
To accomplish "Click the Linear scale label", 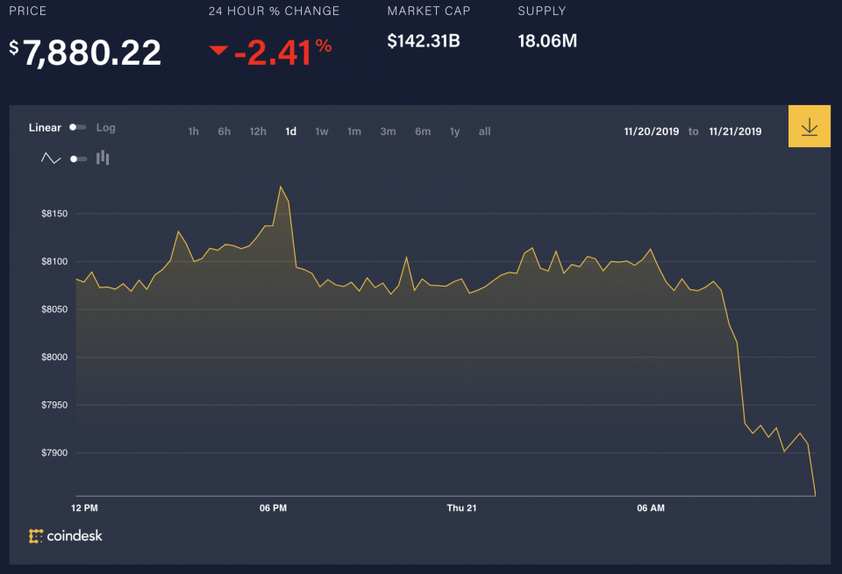I will click(45, 128).
